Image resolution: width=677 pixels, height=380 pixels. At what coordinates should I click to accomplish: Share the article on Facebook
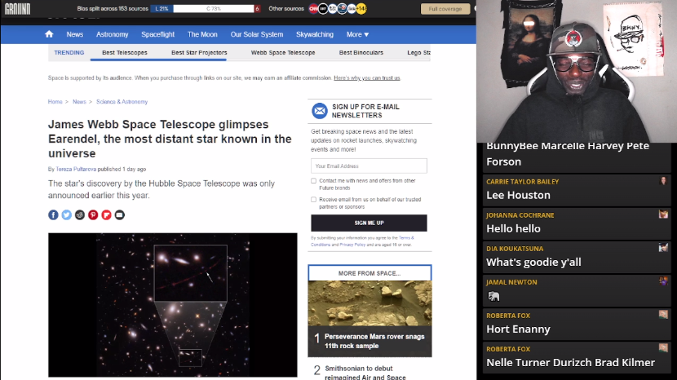[x=54, y=214]
